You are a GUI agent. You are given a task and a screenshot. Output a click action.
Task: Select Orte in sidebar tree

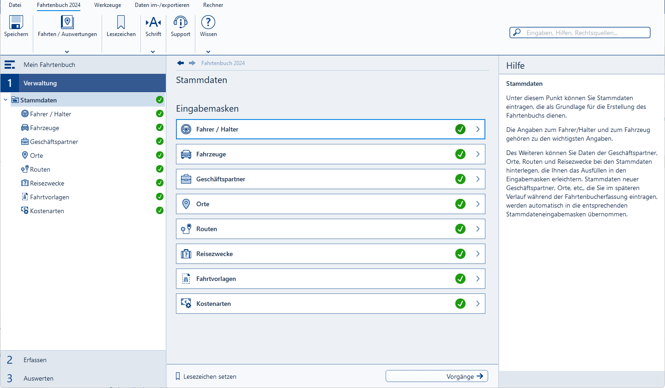tap(36, 155)
